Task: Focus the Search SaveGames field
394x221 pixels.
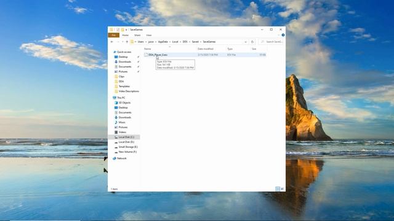Action: (271, 42)
